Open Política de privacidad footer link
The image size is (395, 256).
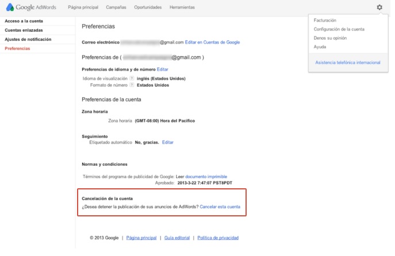tap(218, 238)
